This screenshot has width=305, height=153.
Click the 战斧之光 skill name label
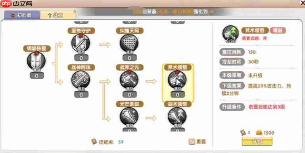click(130, 68)
